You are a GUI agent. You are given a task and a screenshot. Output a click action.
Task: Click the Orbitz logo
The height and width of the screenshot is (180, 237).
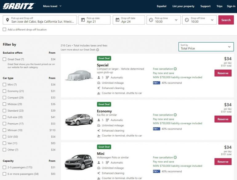pos(19,6)
